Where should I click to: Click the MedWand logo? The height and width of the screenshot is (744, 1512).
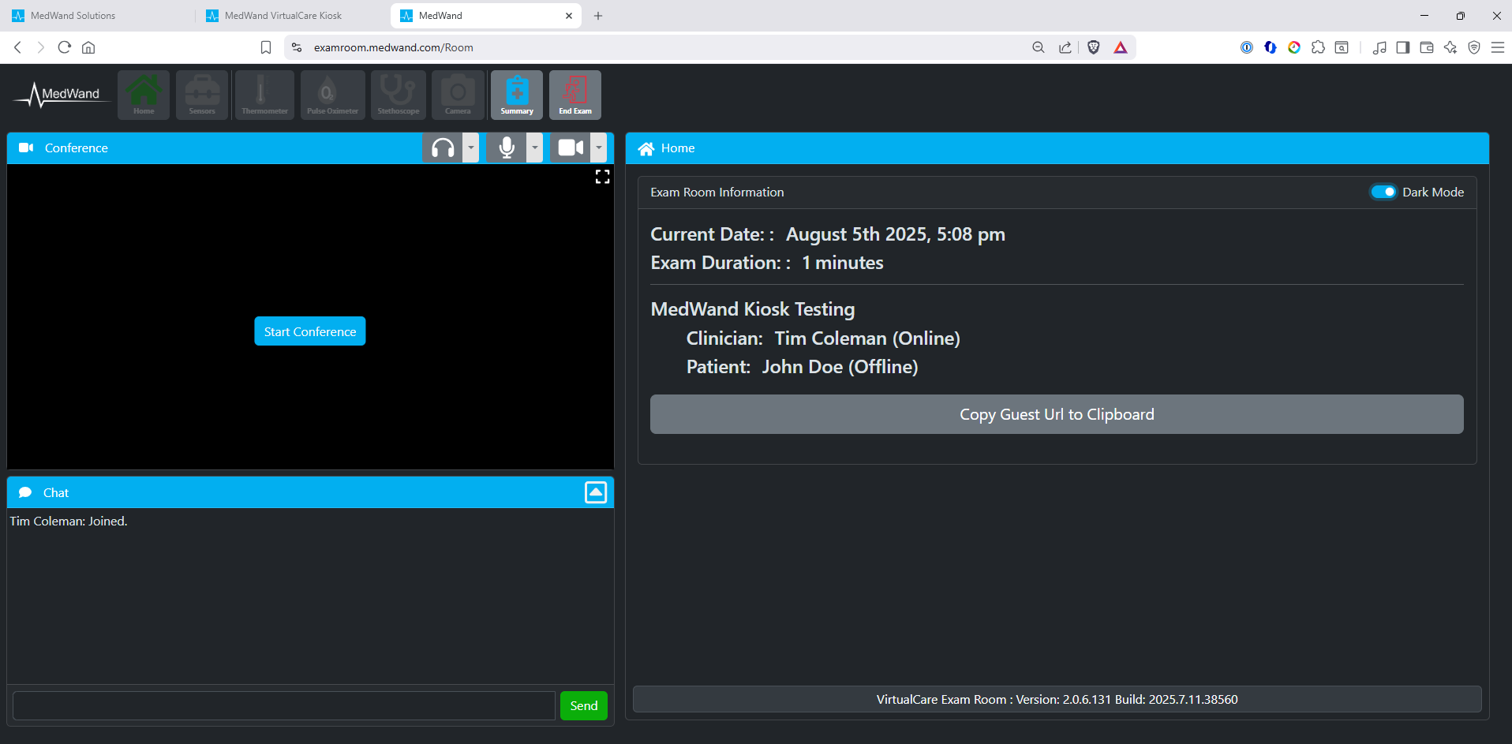point(61,95)
